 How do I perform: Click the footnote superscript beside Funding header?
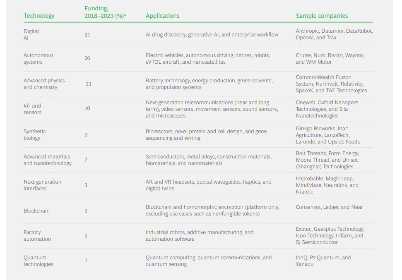click(125, 14)
